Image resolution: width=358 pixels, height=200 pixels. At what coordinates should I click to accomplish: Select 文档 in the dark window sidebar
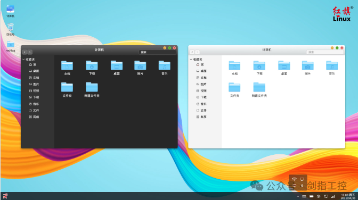34,78
